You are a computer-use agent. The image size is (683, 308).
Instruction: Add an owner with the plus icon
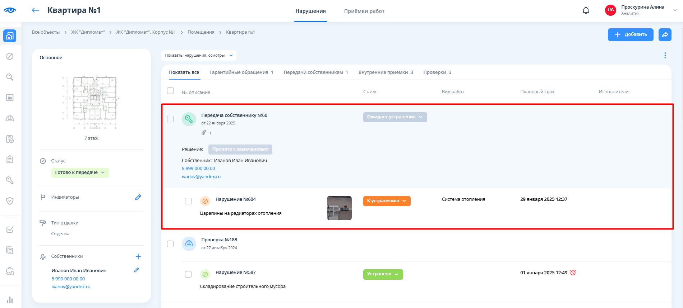[138, 257]
